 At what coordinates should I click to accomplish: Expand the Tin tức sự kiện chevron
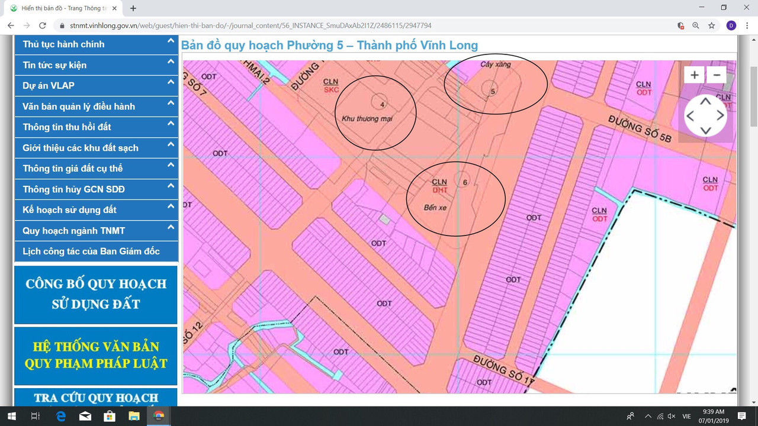click(171, 62)
